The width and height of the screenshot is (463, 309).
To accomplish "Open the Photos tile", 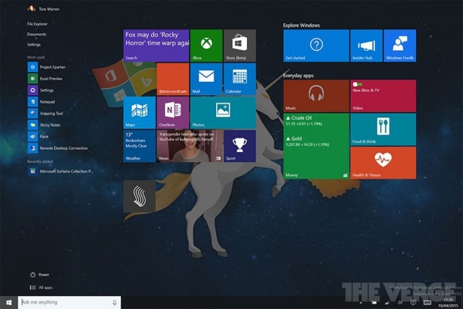I will pyautogui.click(x=223, y=112).
